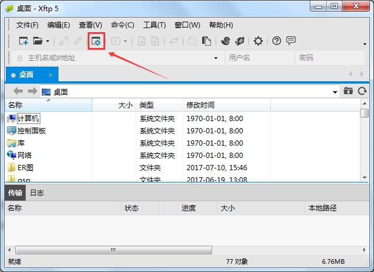Click the file list vertical scrollbar thumb
Image resolution: width=374 pixels, height=272 pixels.
[365, 113]
